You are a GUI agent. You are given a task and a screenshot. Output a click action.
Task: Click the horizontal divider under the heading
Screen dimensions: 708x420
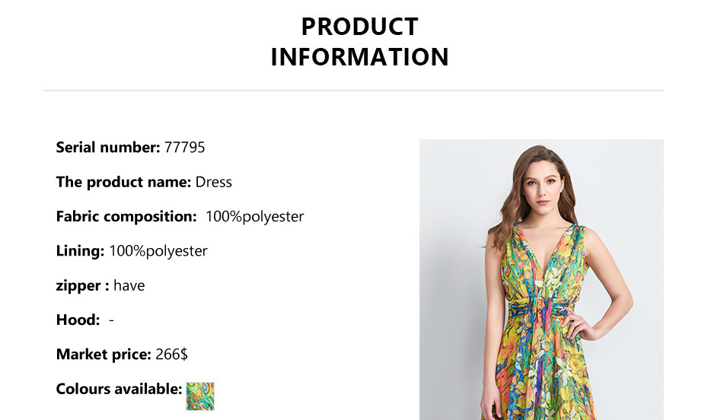(x=353, y=91)
